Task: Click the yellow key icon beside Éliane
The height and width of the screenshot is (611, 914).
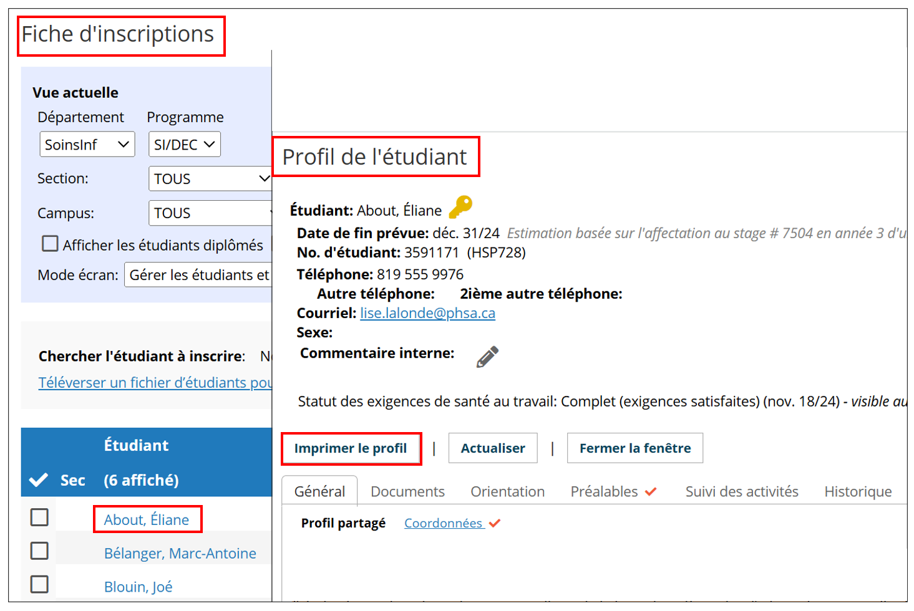Action: [x=460, y=207]
